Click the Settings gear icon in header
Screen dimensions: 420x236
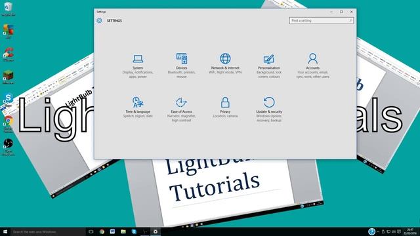99,20
